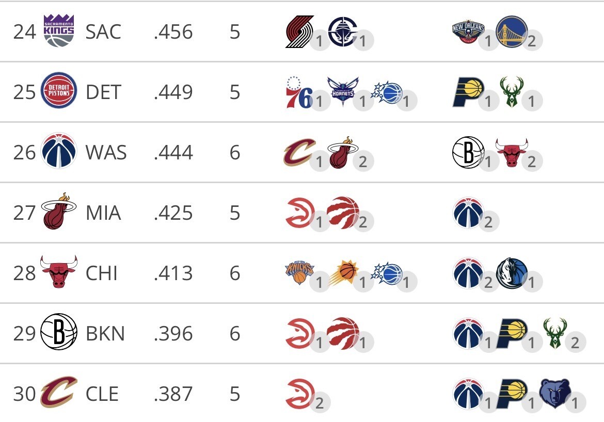Open the CHI team abbreviation link
This screenshot has height=422, width=604.
point(102,273)
